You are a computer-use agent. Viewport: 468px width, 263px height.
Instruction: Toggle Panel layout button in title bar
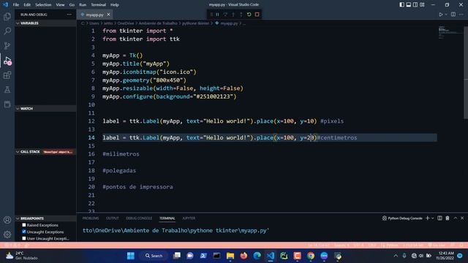tap(409, 4)
